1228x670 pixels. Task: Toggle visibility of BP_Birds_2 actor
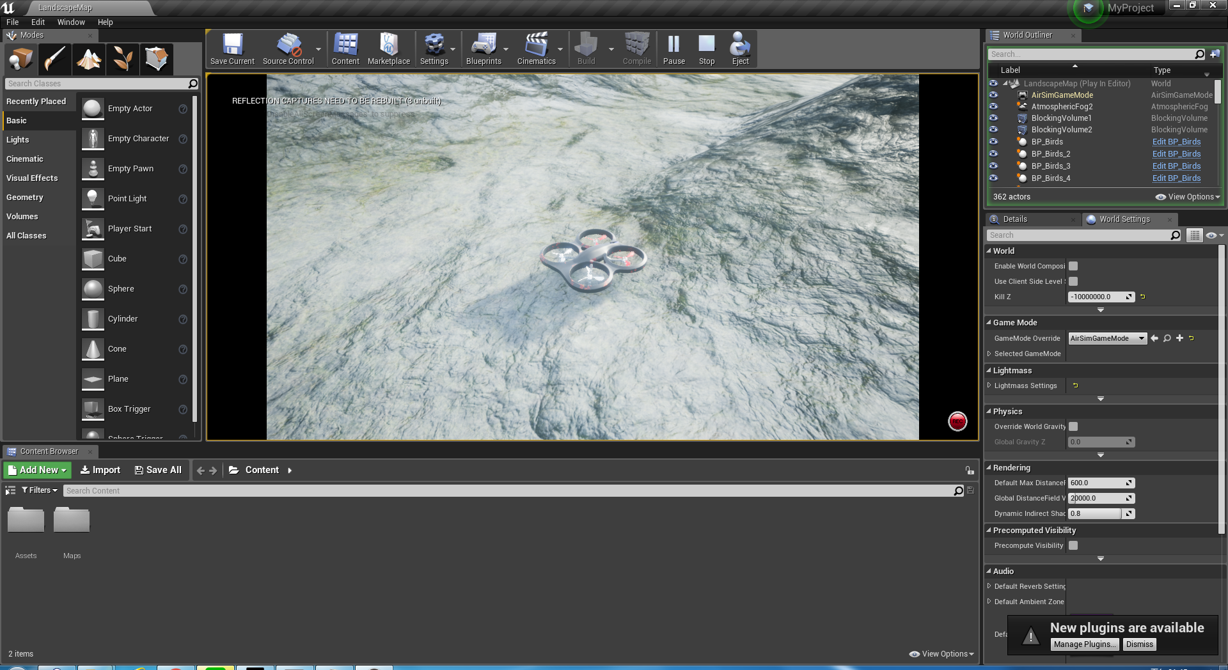pos(993,154)
